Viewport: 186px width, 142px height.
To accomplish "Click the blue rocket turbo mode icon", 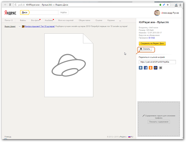I will (x=164, y=5).
